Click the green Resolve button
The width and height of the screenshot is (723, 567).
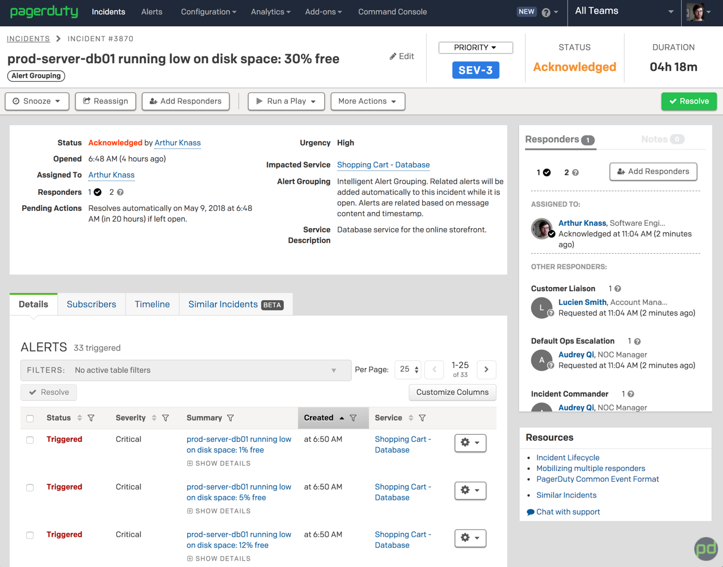(x=688, y=101)
